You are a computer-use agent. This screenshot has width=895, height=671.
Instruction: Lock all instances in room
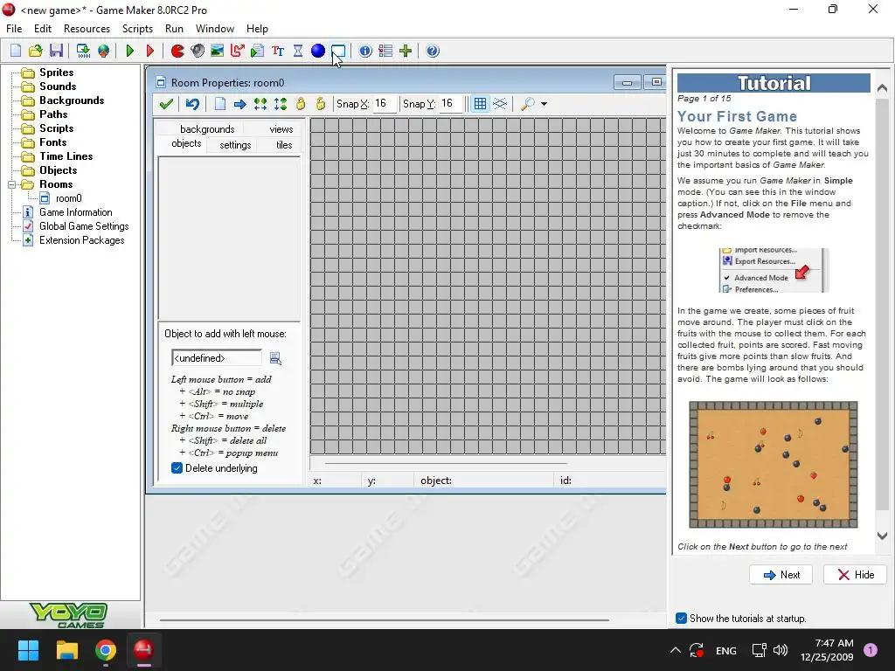click(x=301, y=104)
